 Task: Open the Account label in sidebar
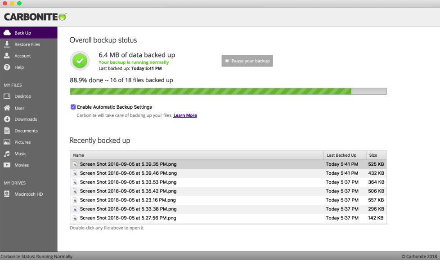point(23,56)
